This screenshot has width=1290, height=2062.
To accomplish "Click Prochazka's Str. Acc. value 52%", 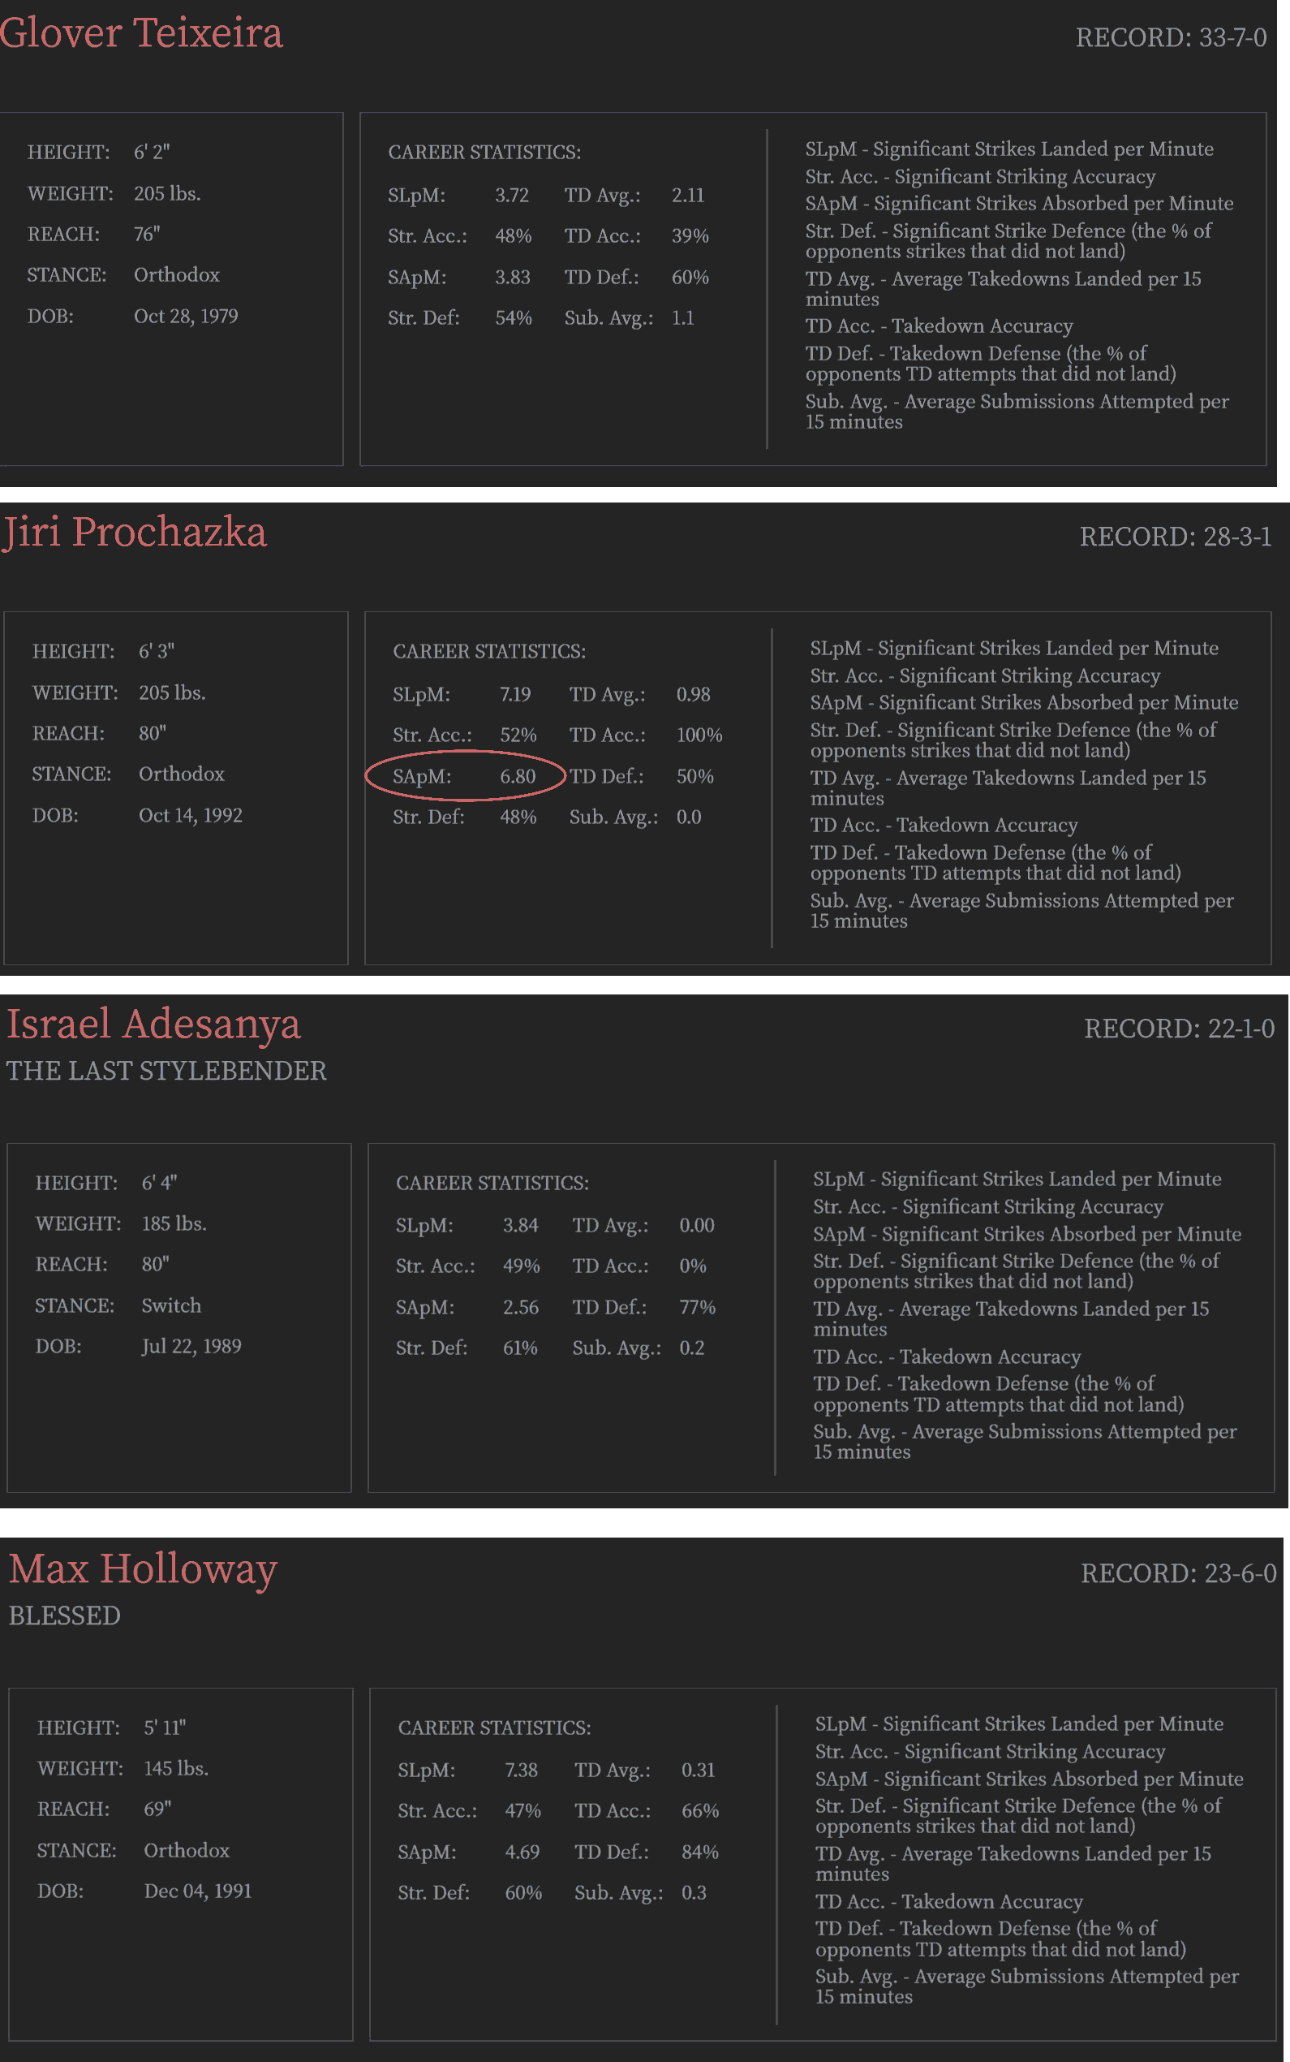I will point(518,735).
